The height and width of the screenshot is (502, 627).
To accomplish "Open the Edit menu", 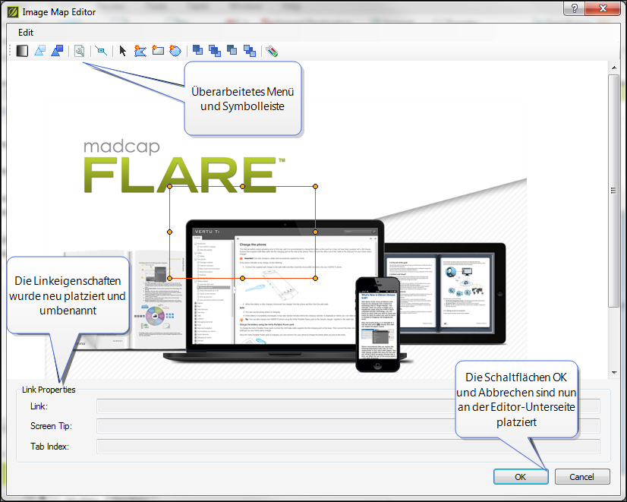I will click(26, 33).
